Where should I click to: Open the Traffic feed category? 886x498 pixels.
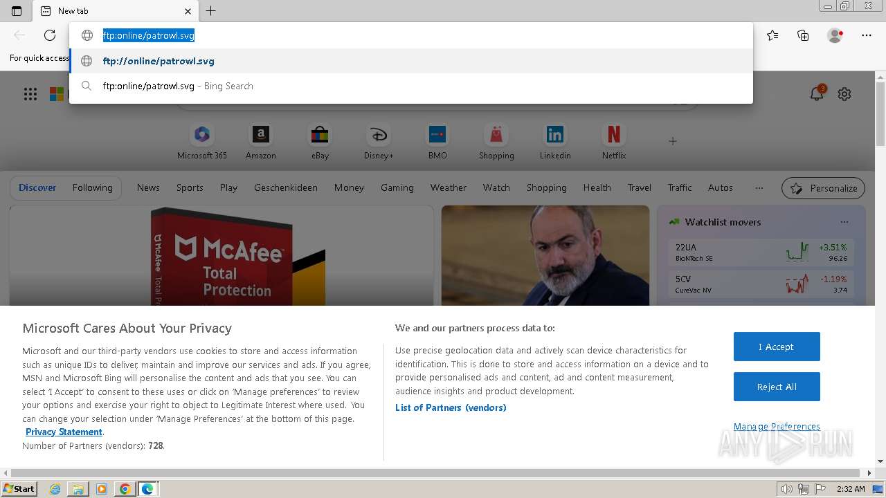tap(680, 187)
